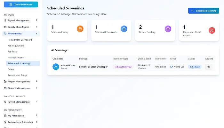Go to Recruitment Setup page

[x=17, y=75]
